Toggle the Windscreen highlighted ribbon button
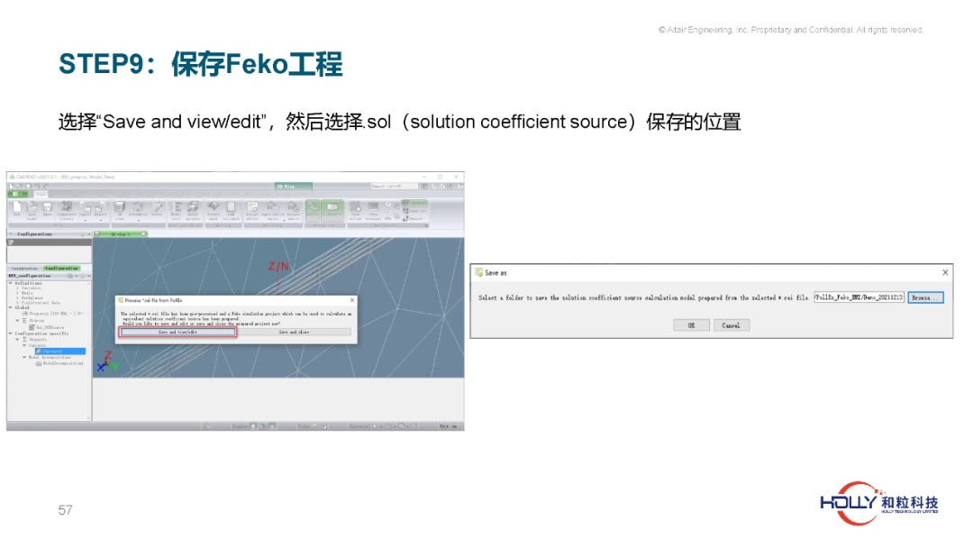Image resolution: width=973 pixels, height=548 pixels. (x=332, y=210)
